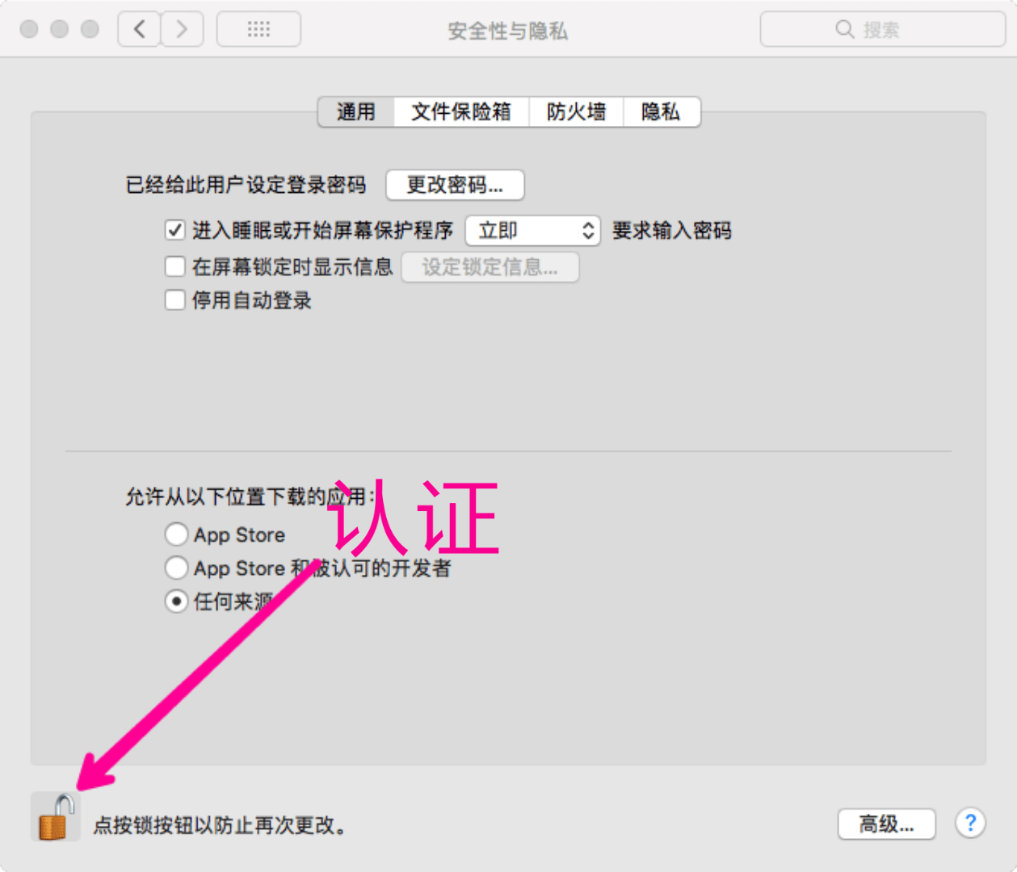
Task: Click the back navigation arrow
Action: 138,28
